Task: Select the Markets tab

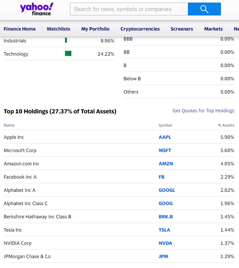Action: [213, 29]
